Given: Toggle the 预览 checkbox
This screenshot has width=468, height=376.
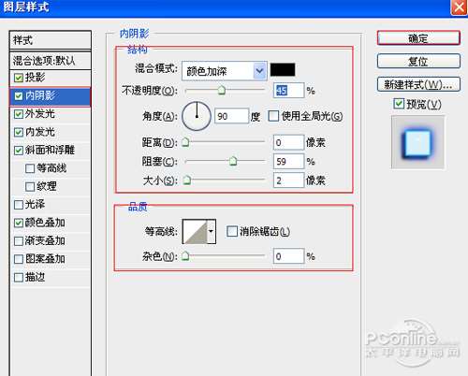Looking at the screenshot, I should click(x=399, y=104).
